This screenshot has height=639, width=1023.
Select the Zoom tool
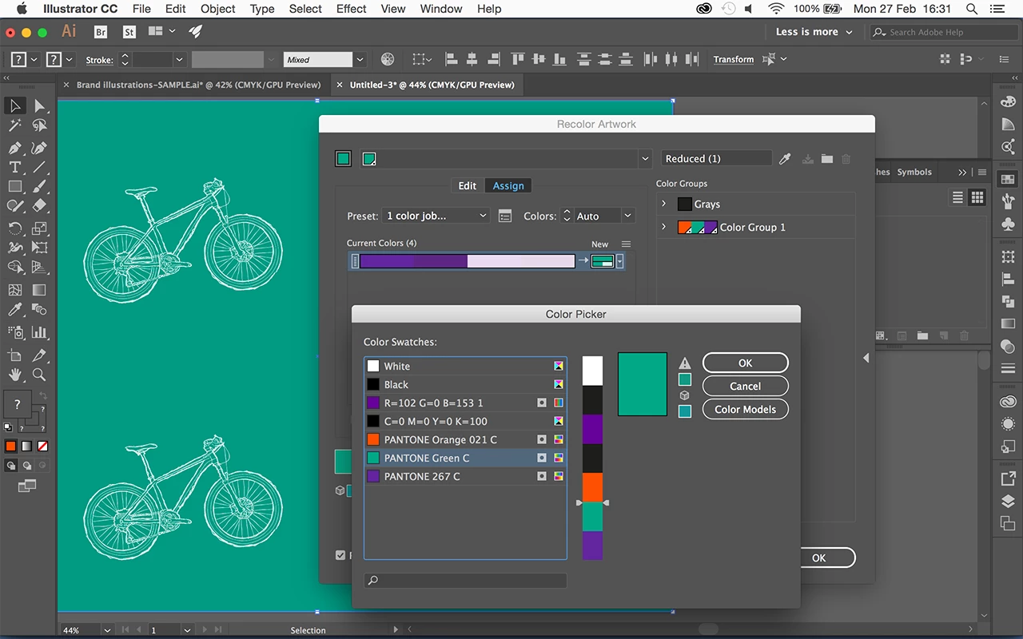pos(39,375)
